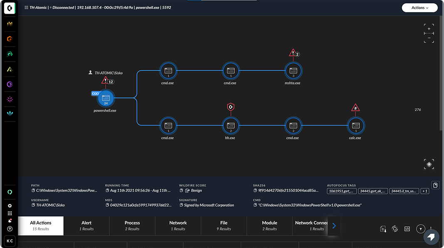Open the apps grid icon in the left sidebar

(x=10, y=213)
